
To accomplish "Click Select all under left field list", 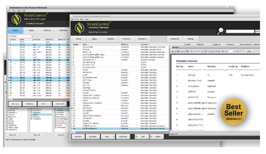I will [x=13, y=135].
